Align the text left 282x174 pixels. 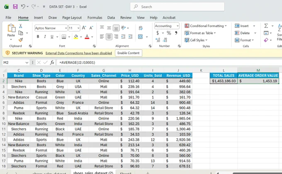tap(102, 37)
